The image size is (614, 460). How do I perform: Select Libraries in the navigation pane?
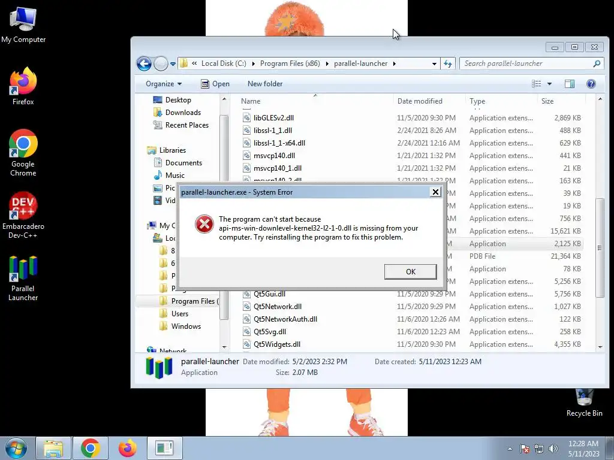(167, 150)
